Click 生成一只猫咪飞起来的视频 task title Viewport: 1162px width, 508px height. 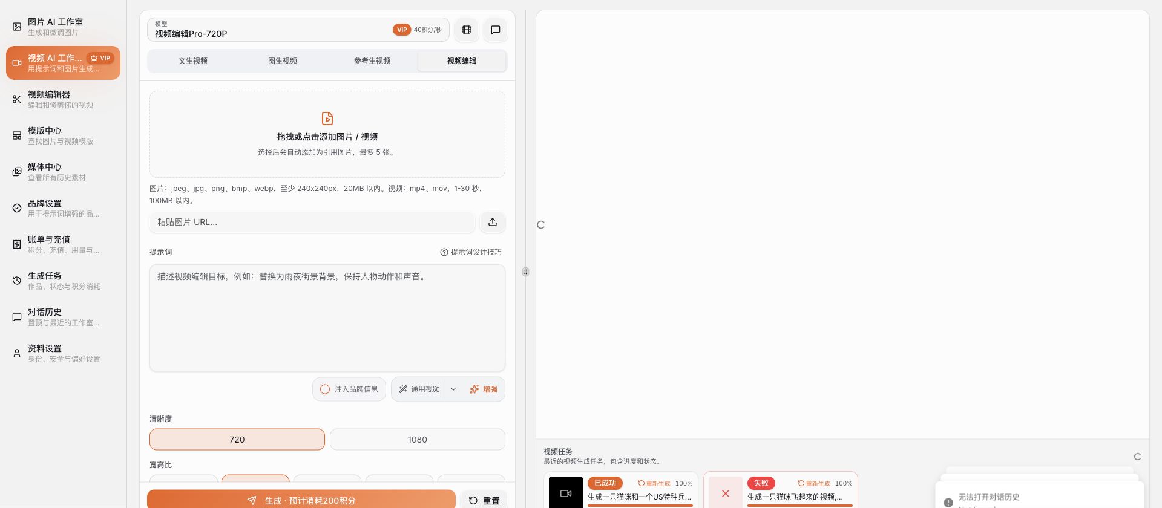795,497
